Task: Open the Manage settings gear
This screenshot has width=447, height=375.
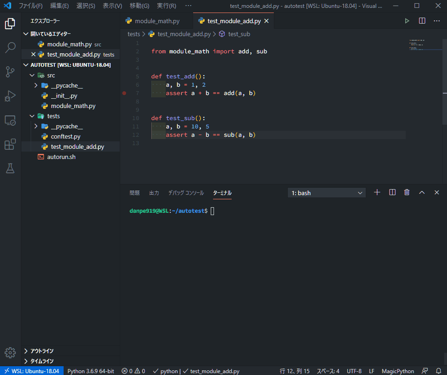Action: pyautogui.click(x=10, y=353)
